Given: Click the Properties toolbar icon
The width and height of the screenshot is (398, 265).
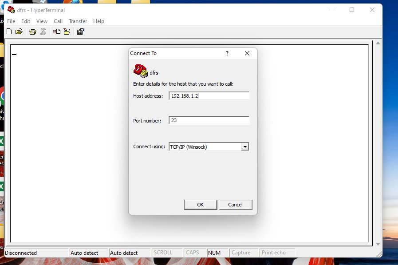Looking at the screenshot, I should (80, 32).
